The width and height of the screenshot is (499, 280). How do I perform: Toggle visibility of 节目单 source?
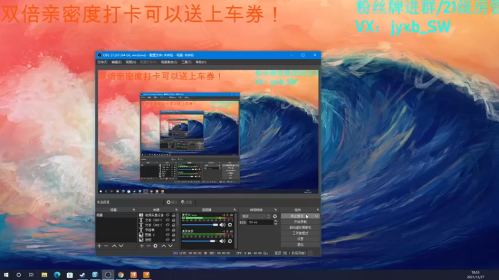click(x=168, y=230)
